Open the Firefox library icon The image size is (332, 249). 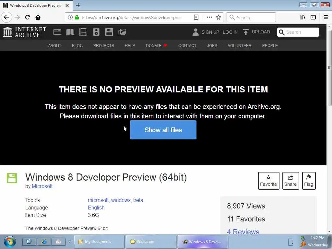[x=303, y=18]
